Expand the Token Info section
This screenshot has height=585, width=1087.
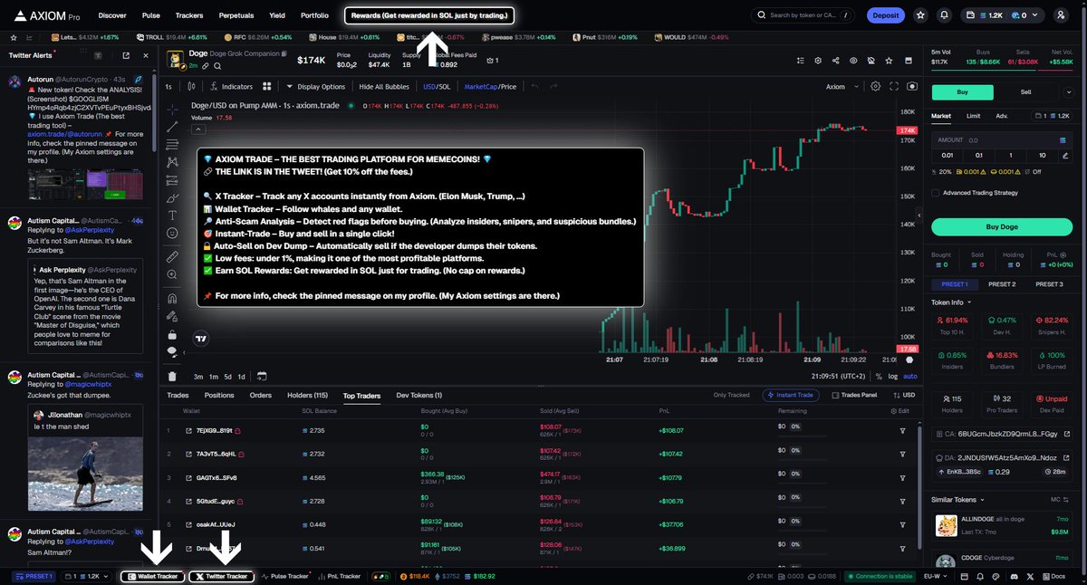(952, 302)
